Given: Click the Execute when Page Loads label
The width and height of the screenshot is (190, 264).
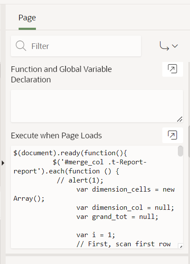Looking at the screenshot, I should coord(56,136).
